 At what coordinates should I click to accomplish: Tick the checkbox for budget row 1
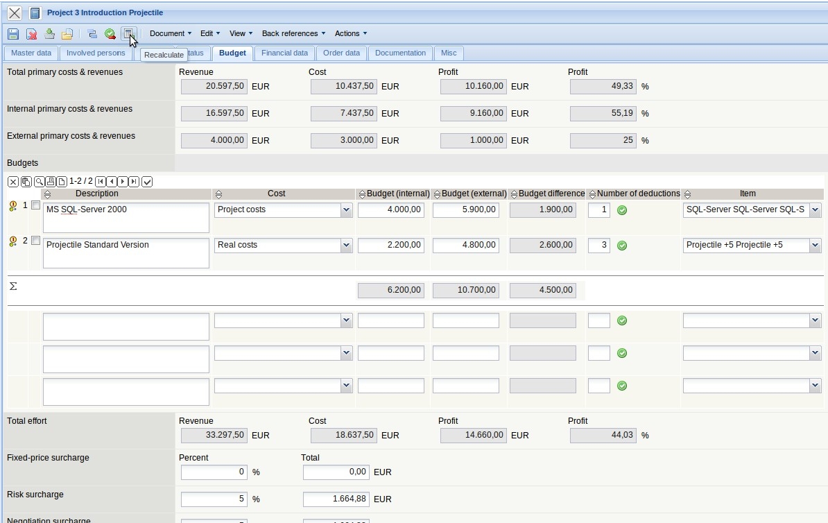(35, 205)
